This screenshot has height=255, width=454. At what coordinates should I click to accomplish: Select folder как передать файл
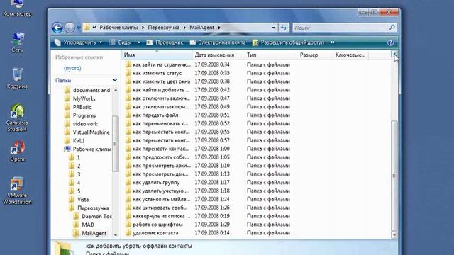click(x=152, y=115)
